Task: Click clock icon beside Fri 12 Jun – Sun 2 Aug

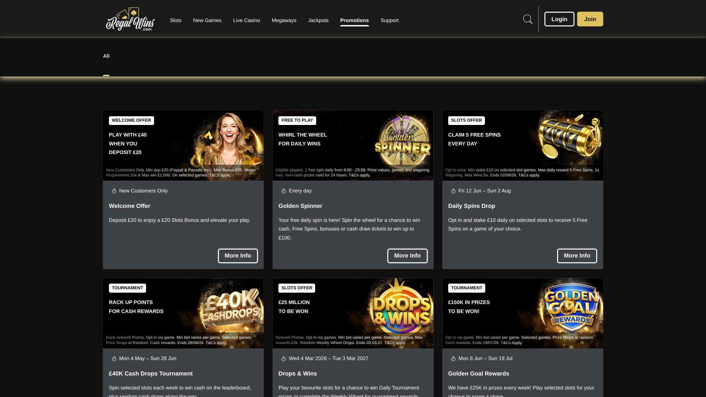Action: (453, 191)
